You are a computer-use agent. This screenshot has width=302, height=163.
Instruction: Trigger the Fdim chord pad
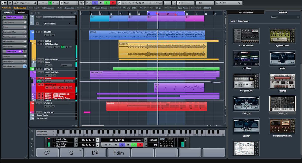[119, 153]
